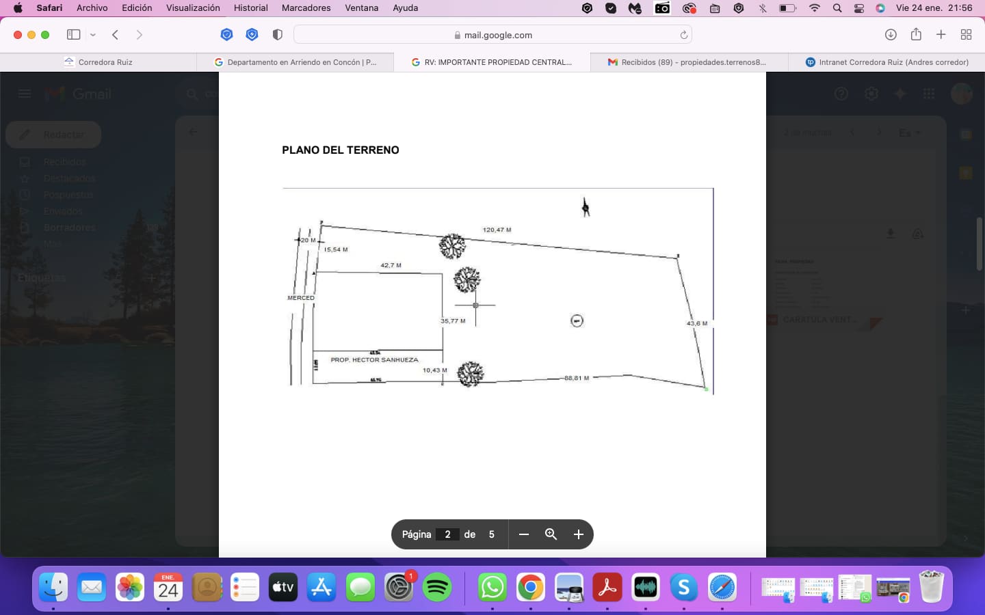Open Control Center in menu bar
Image resolution: width=985 pixels, height=615 pixels.
coord(859,8)
